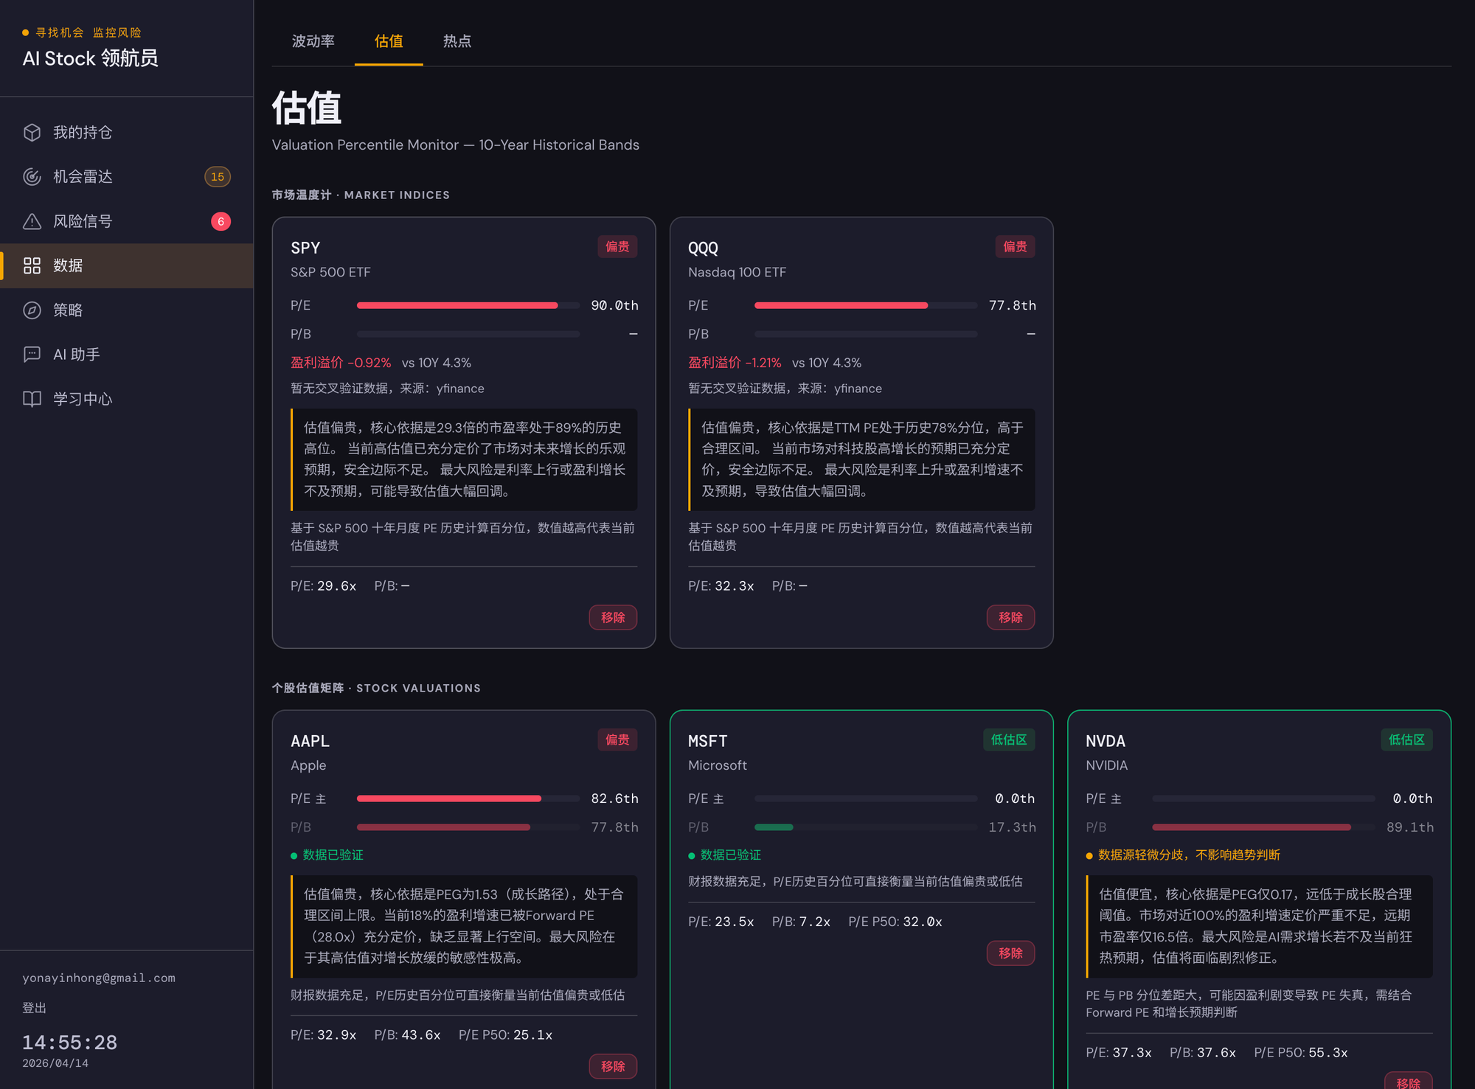Switch to the 热点 tab
1475x1089 pixels.
(x=457, y=42)
